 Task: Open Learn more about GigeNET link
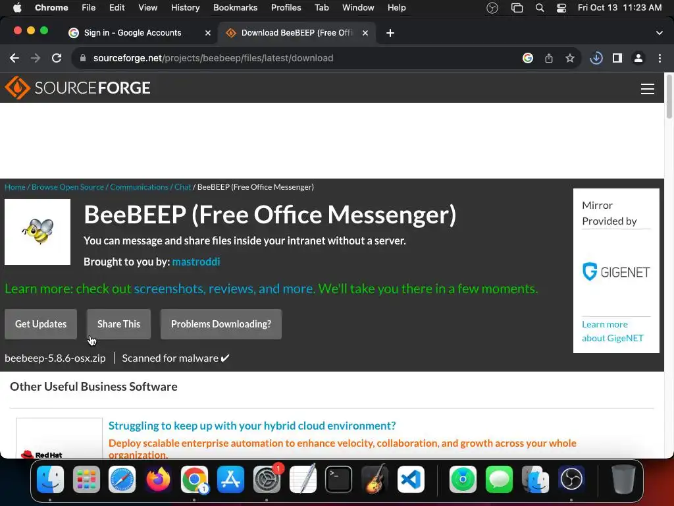point(613,331)
